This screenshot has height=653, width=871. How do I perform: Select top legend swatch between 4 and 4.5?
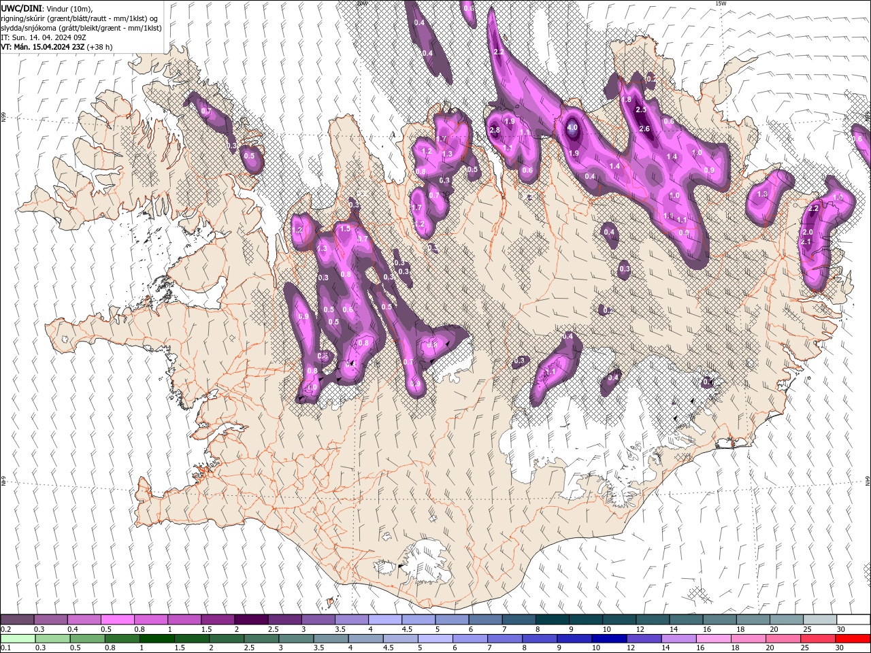(385, 620)
